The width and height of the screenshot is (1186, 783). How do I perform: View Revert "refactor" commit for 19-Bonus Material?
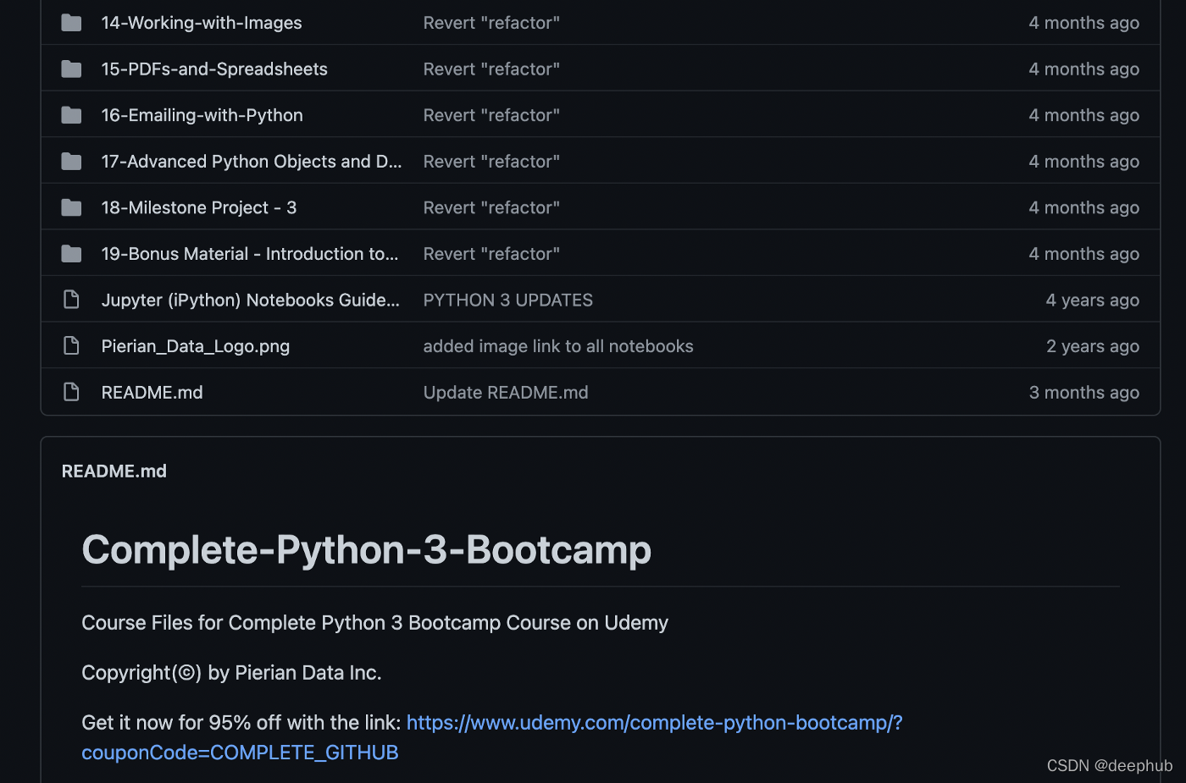coord(491,254)
